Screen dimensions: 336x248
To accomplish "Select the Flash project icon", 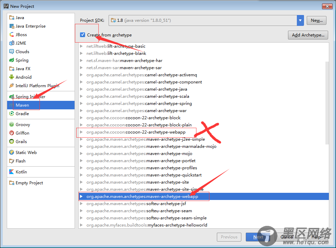I will coord(12,161).
